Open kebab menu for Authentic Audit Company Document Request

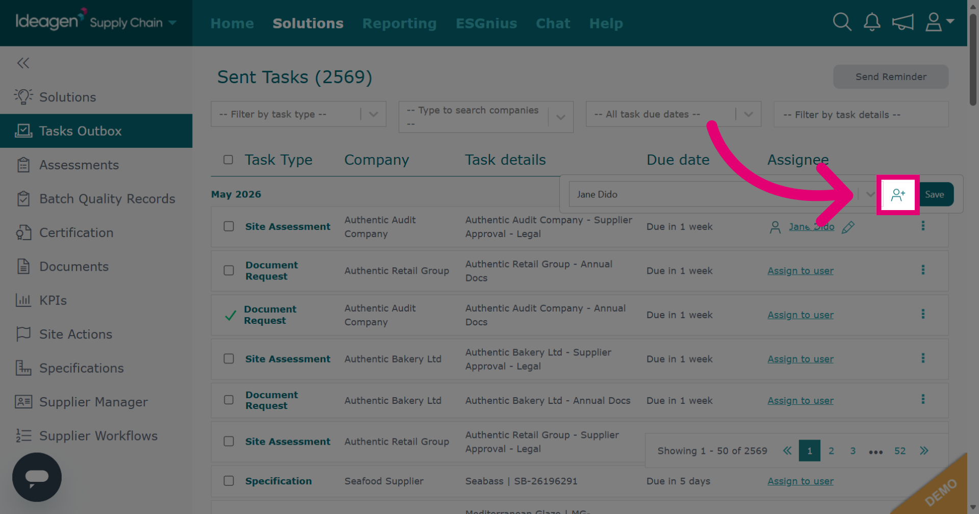click(x=923, y=314)
